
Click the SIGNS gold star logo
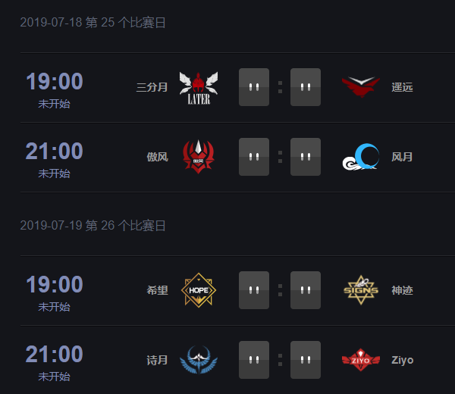361,290
